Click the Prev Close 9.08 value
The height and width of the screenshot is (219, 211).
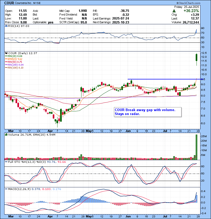click(23, 22)
